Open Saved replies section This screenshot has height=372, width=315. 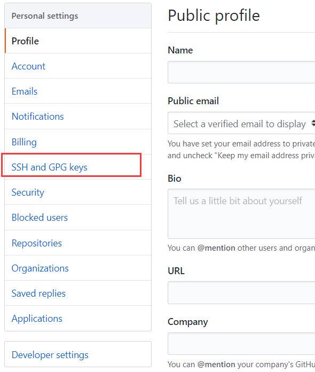[78, 293]
